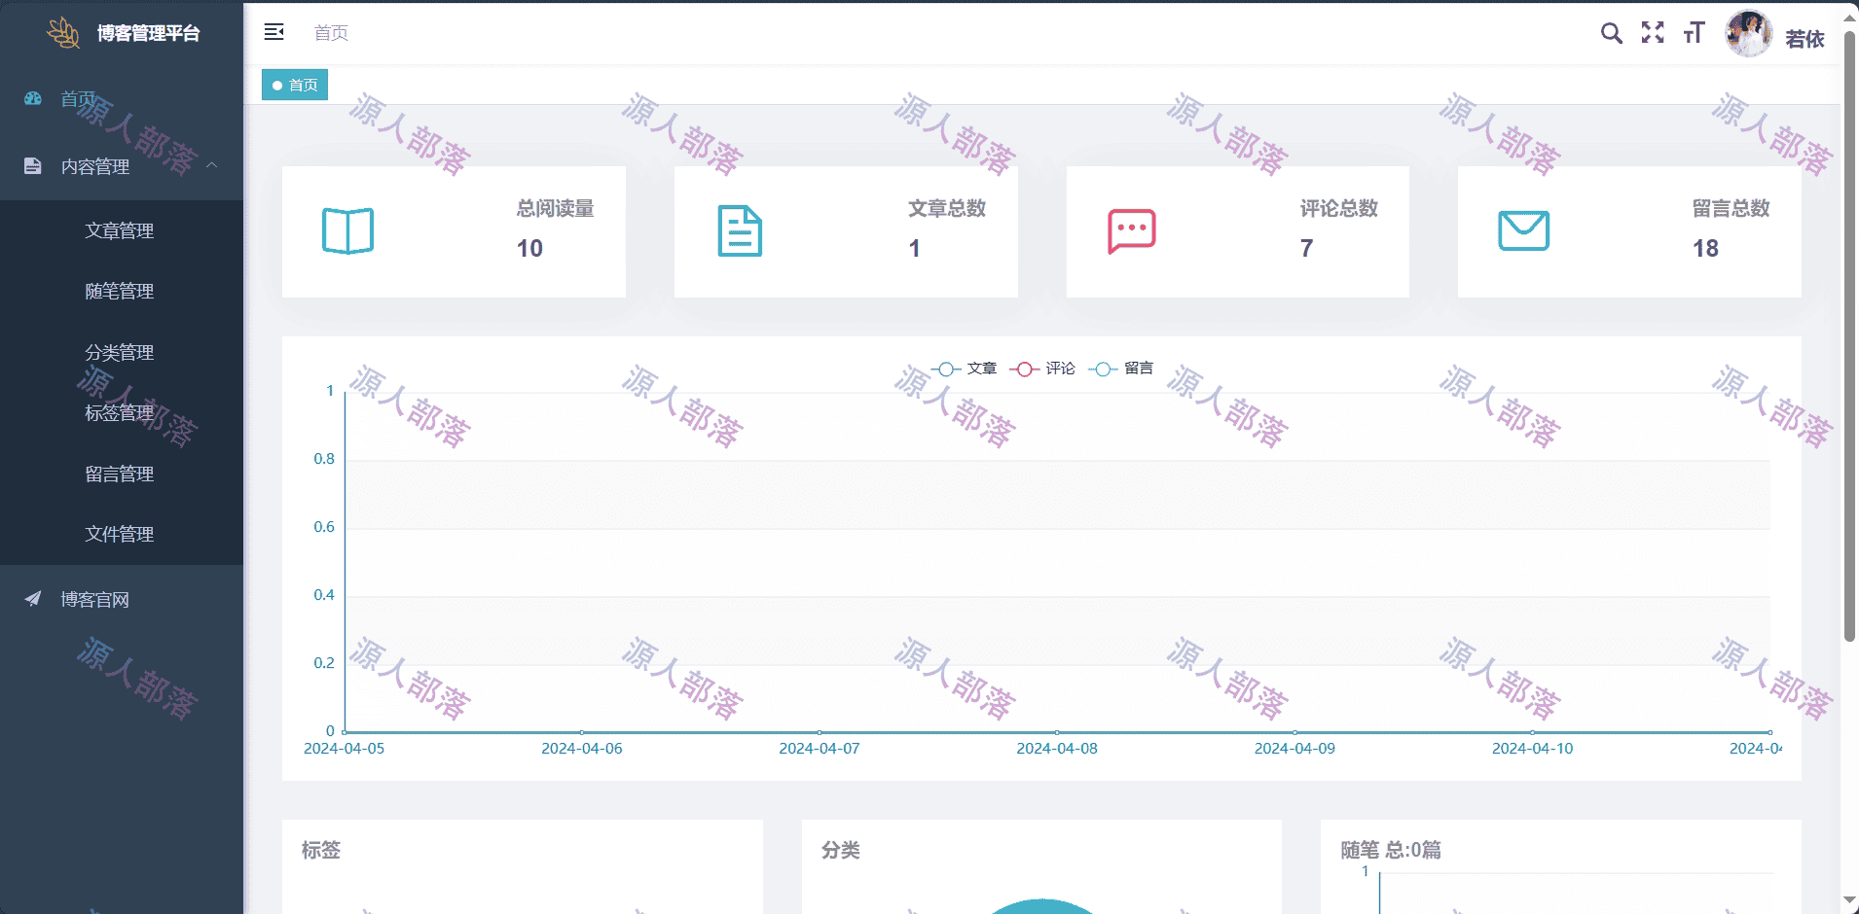Open the search magnifier icon
The width and height of the screenshot is (1859, 914).
pyautogui.click(x=1612, y=33)
